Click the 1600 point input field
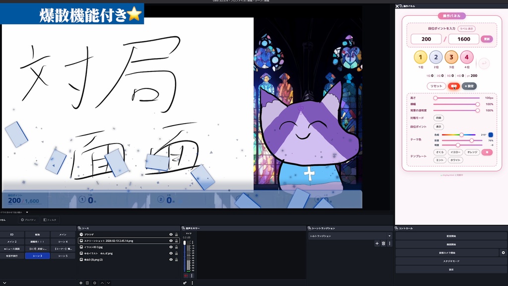The width and height of the screenshot is (508, 286). tap(463, 39)
